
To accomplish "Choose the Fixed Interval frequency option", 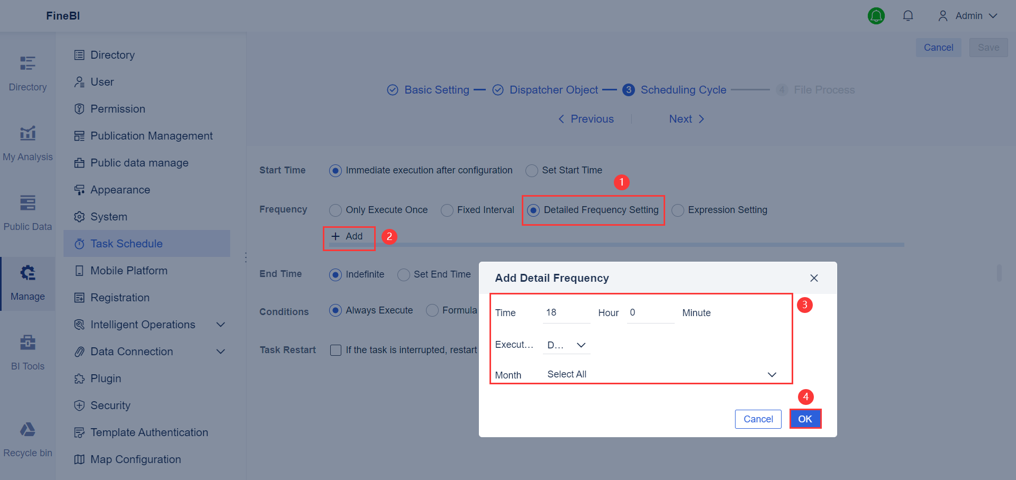I will [x=446, y=210].
